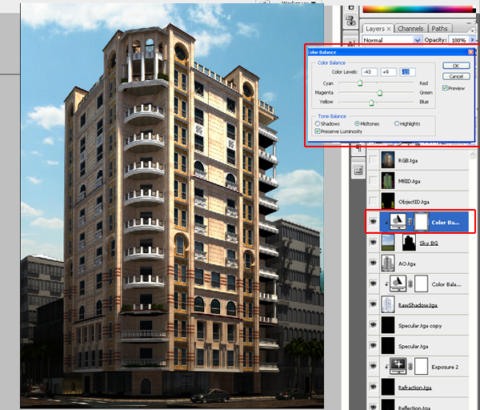Click the lower Color Bala... layer mask
Screen dimensions: 480x410
click(422, 283)
